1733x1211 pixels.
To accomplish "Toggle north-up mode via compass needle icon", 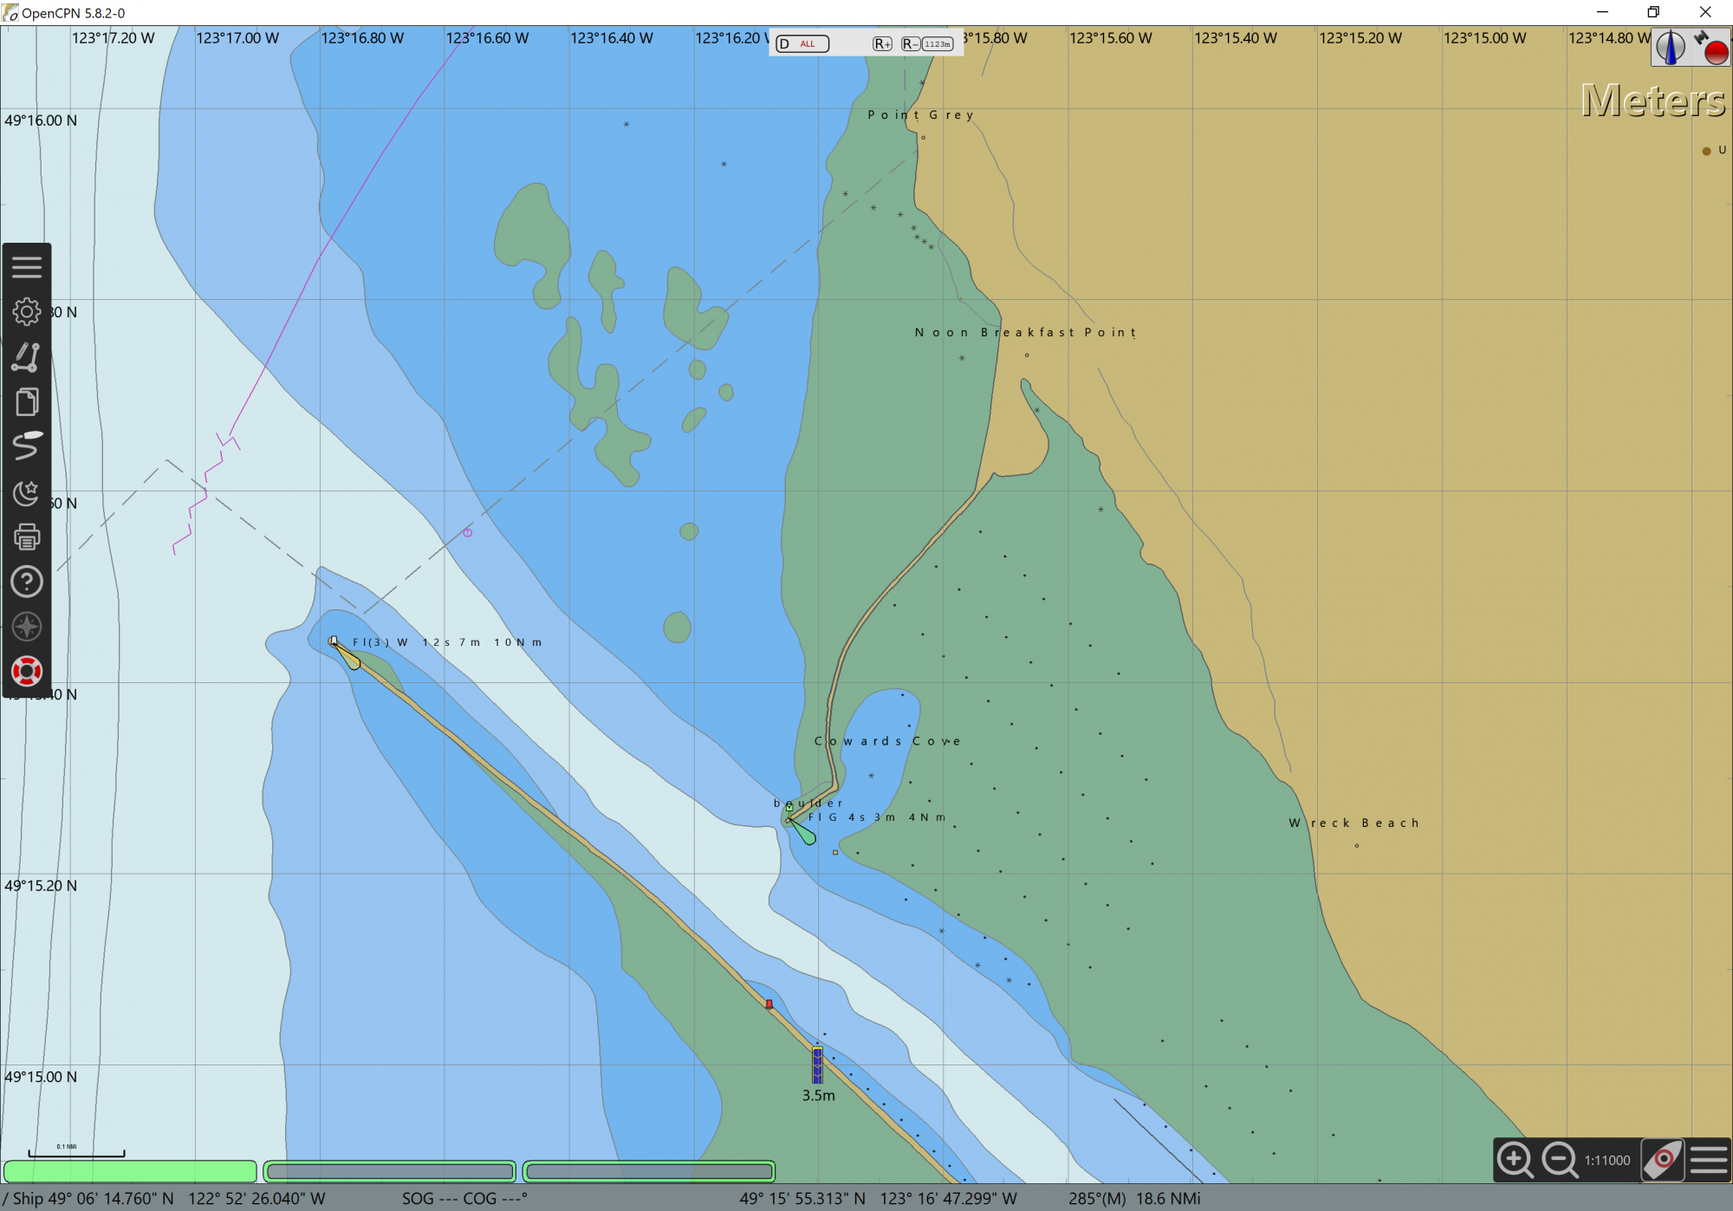I will click(1670, 47).
